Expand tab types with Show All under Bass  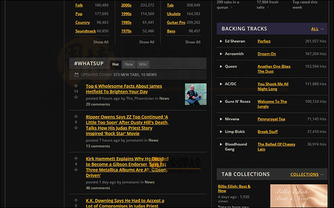[x=193, y=42]
